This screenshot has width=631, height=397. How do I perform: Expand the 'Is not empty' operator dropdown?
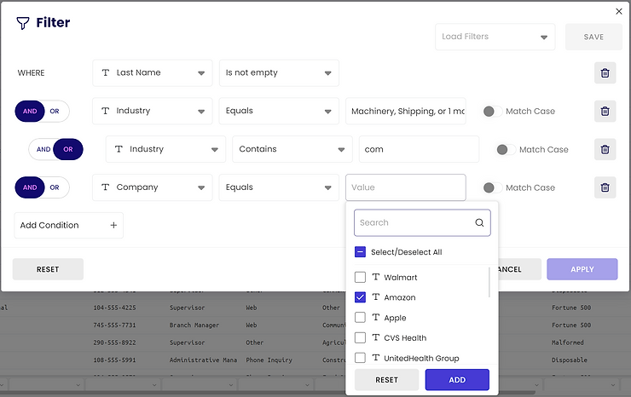coord(279,73)
